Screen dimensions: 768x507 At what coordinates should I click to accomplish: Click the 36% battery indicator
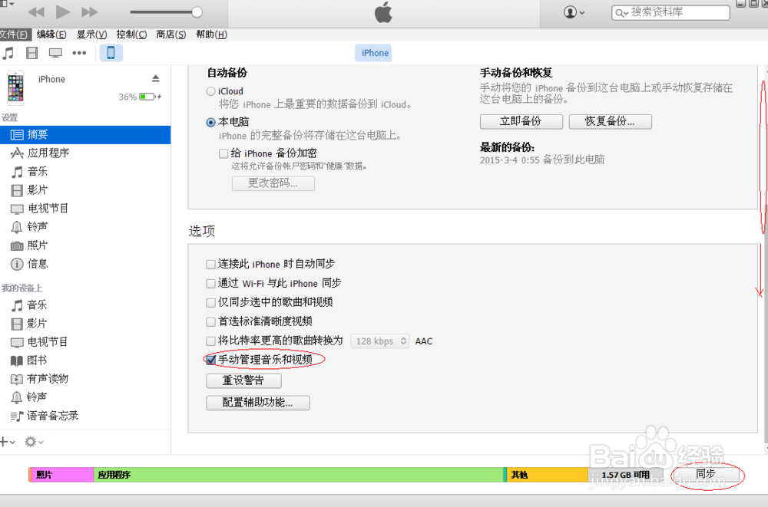click(x=140, y=97)
